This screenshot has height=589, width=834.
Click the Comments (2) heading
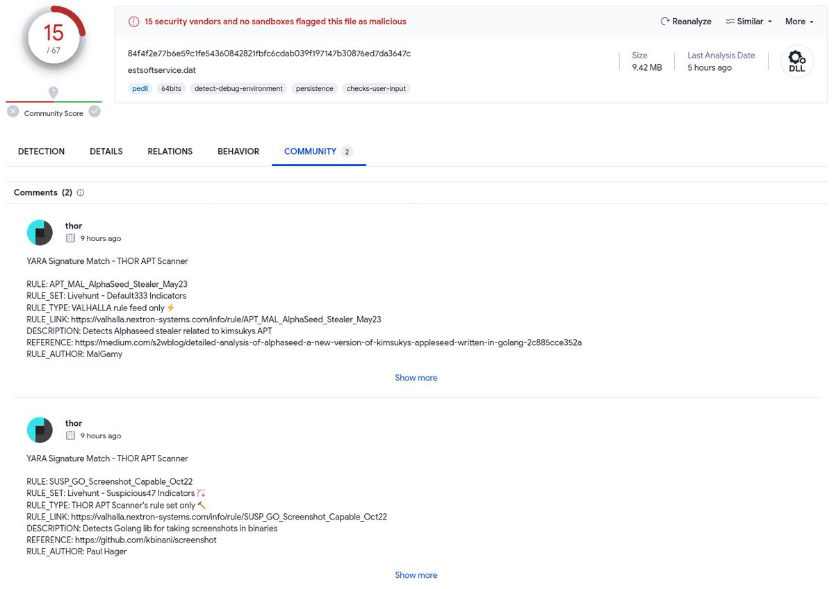(x=43, y=192)
